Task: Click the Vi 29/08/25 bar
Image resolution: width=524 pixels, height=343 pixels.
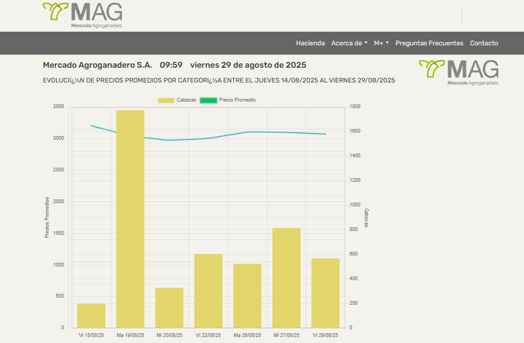Action: (325, 293)
